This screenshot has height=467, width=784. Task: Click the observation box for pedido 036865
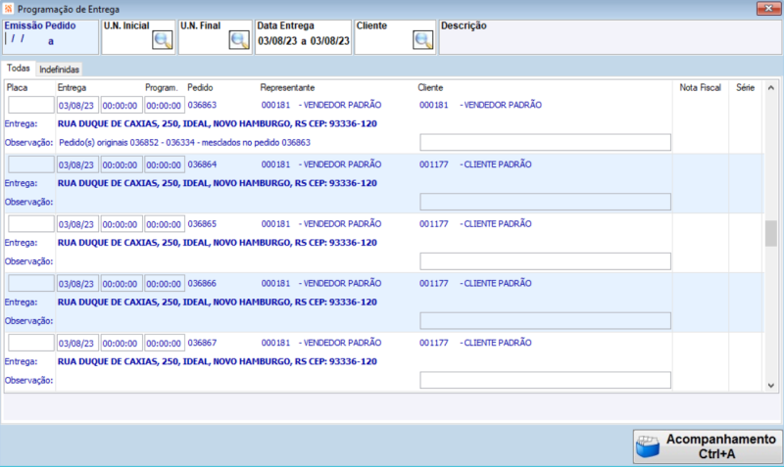point(545,261)
